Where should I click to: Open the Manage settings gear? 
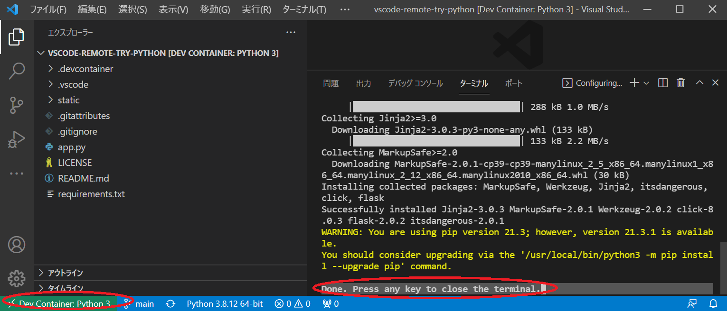tap(17, 279)
